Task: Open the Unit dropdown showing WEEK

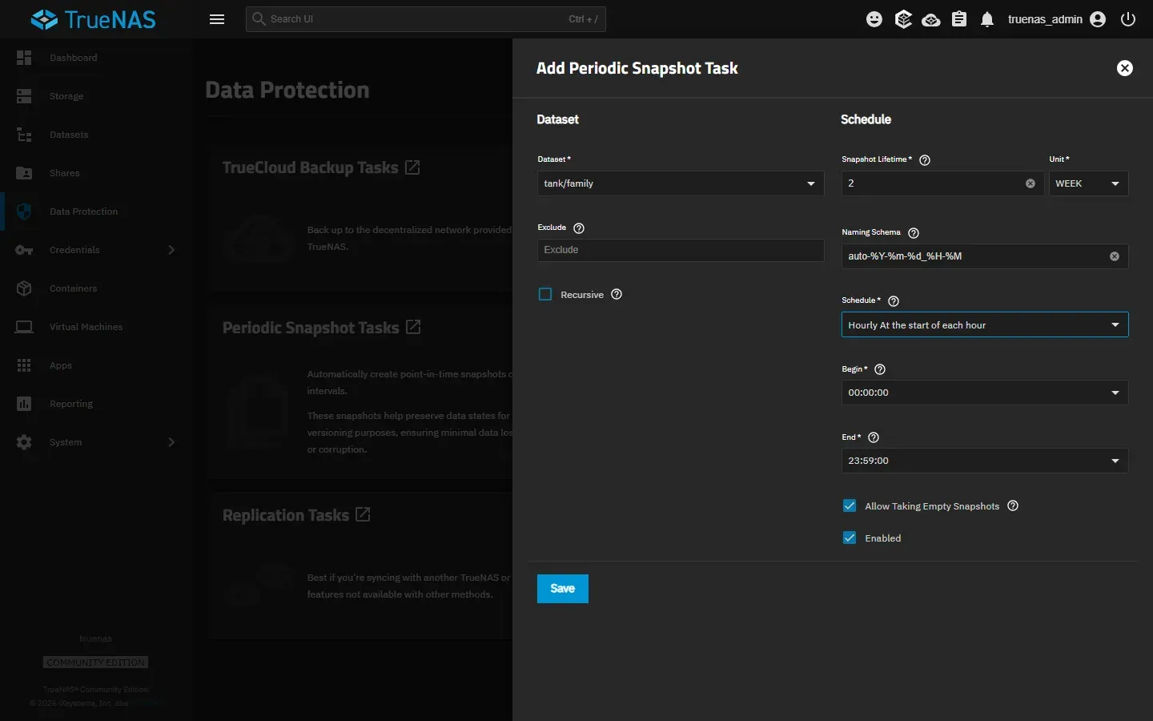Action: coord(1088,183)
